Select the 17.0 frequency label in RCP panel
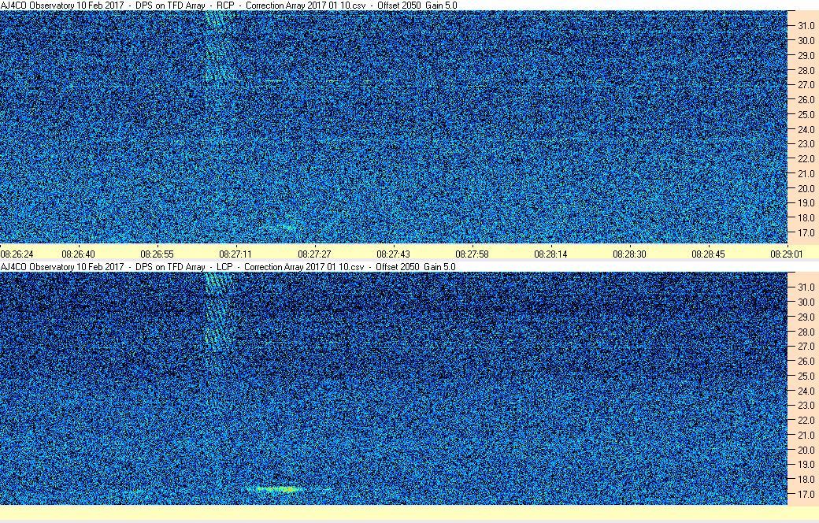Screen dimensions: 819x523 [x=806, y=233]
